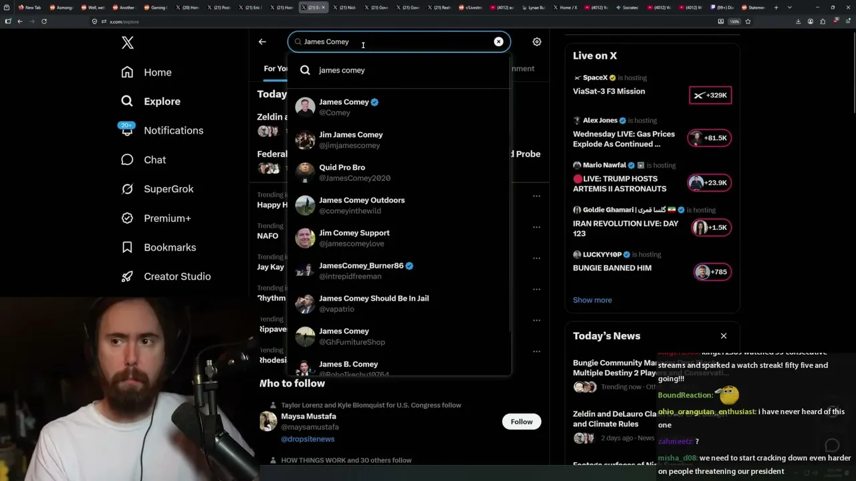
Task: Expand the list-all-tabs chevron
Action: [788, 7]
